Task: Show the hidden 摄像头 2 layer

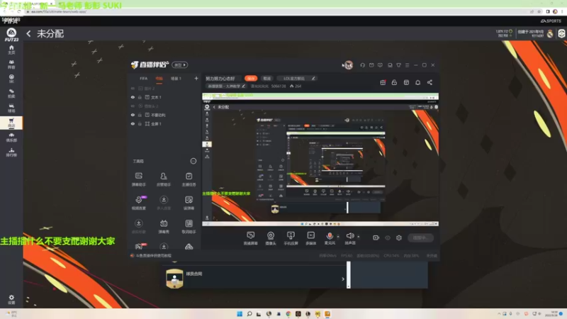Action: pyautogui.click(x=133, y=106)
